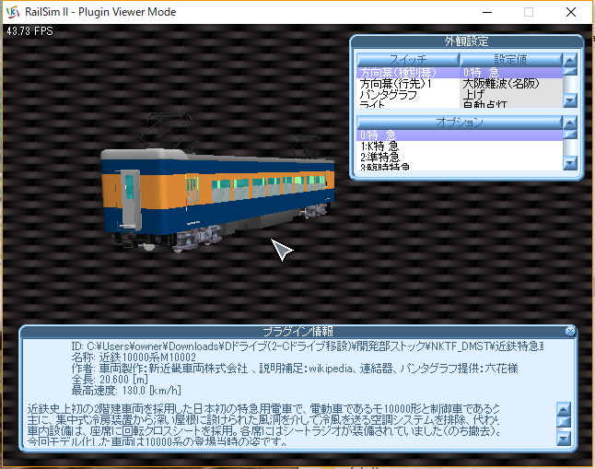Viewport: 595px width, 469px height.
Task: Click the up arrow of the オプション list scrollbar
Action: [x=570, y=123]
